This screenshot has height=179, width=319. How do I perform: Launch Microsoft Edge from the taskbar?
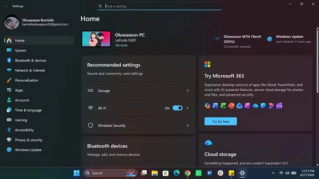pyautogui.click(x=176, y=173)
